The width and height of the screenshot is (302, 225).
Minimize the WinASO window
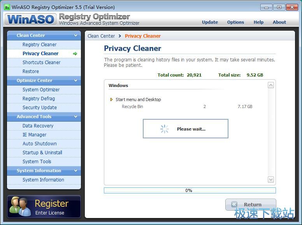tap(266, 7)
